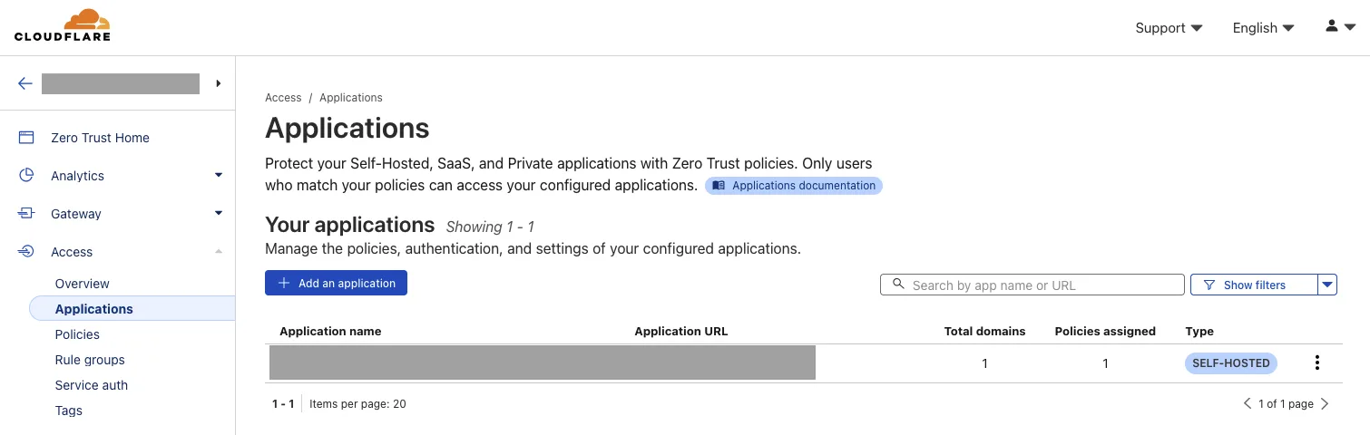Viewport: 1370px width, 435px height.
Task: Click the Access menu label
Action: pos(72,252)
